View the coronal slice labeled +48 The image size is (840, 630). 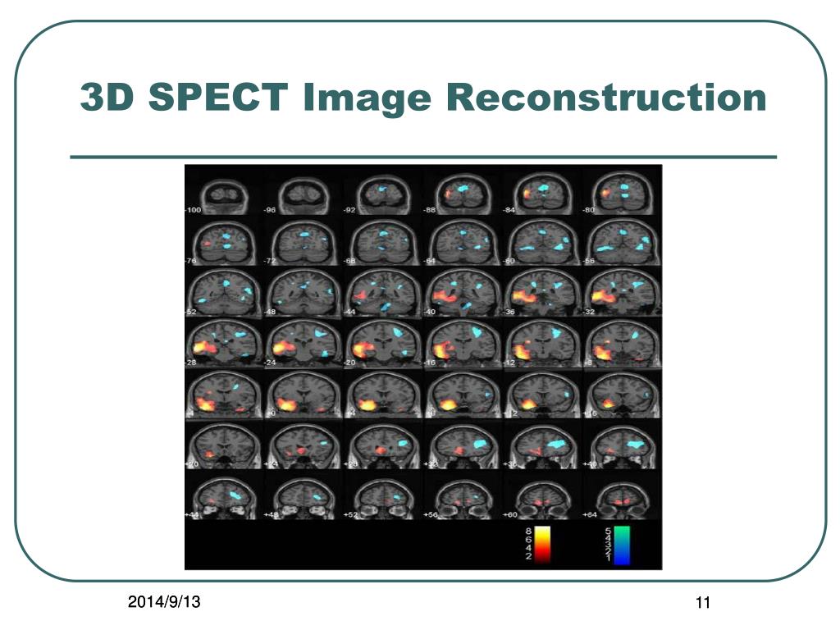point(304,498)
